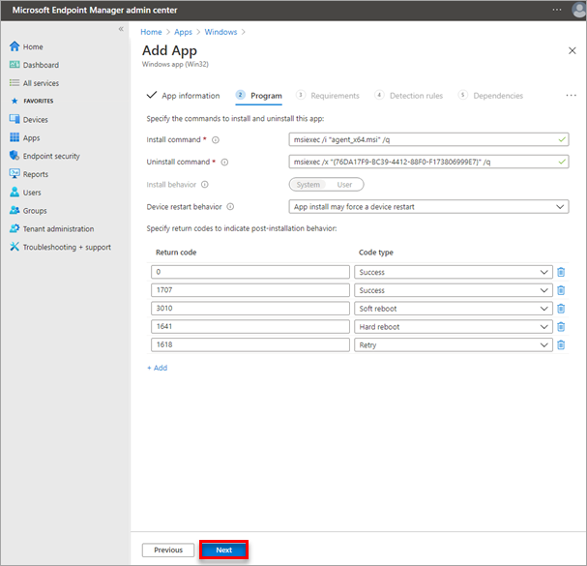Collapse the left navigation sidebar

point(121,29)
